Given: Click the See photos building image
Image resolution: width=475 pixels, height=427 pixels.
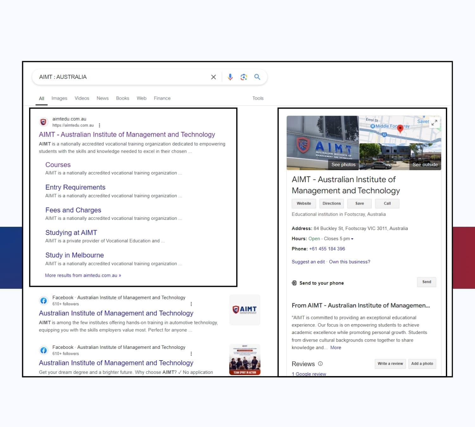Looking at the screenshot, I should 323,143.
